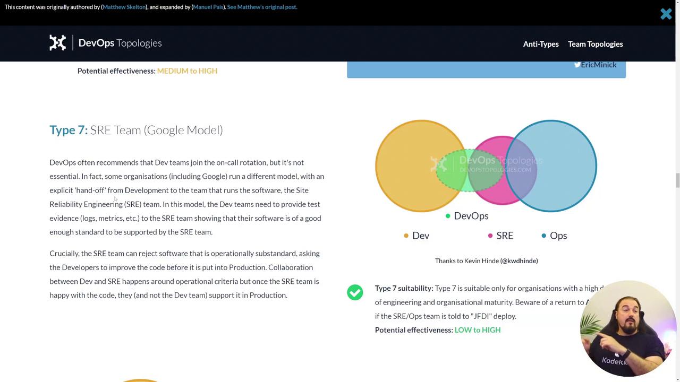Screen dimensions: 680x382
Task: Open Matthew Skelton author link
Action: tap(124, 7)
